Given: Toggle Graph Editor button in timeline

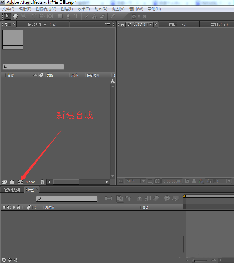Looking at the screenshot, I should [175, 199].
